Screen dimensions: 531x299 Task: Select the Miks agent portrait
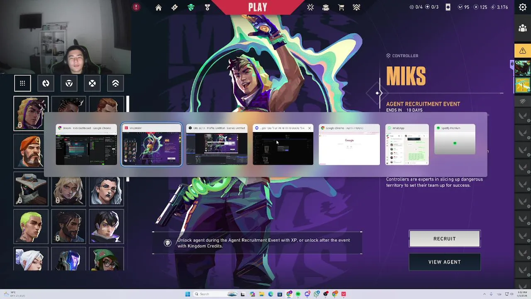31,113
